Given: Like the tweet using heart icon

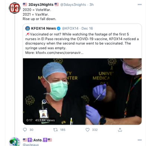Looking at the screenshot, I should (x=87, y=130).
